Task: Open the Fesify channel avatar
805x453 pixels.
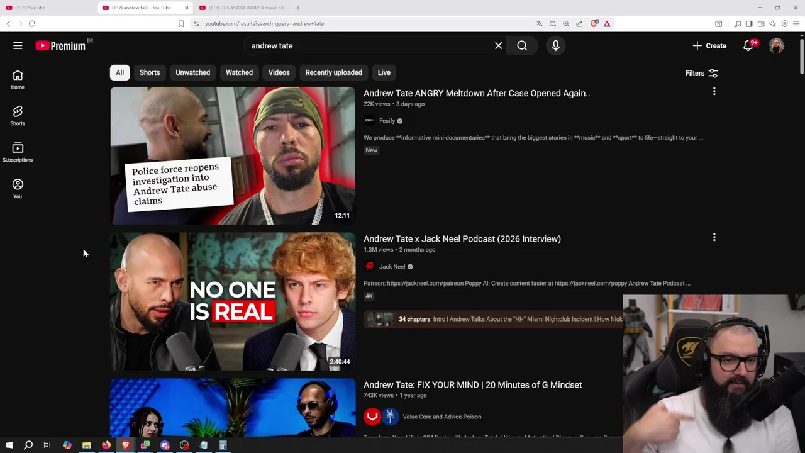Action: pos(369,121)
